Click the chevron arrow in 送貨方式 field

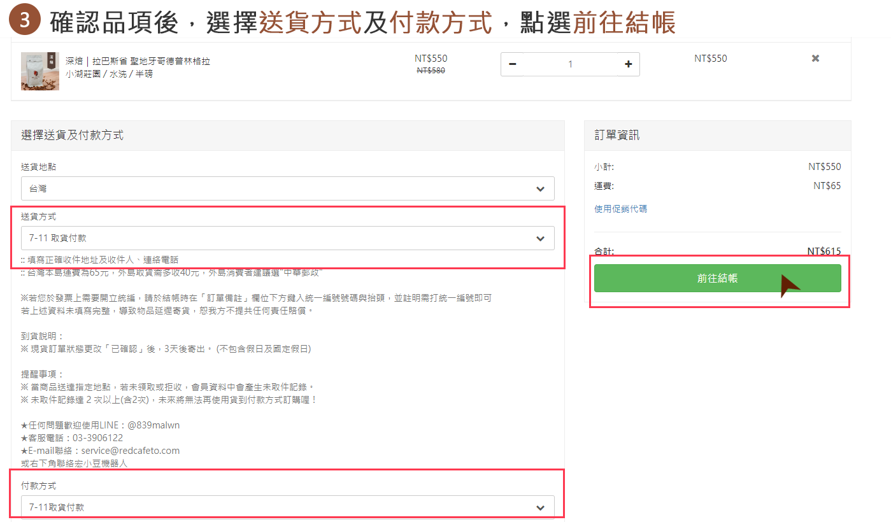pyautogui.click(x=540, y=239)
